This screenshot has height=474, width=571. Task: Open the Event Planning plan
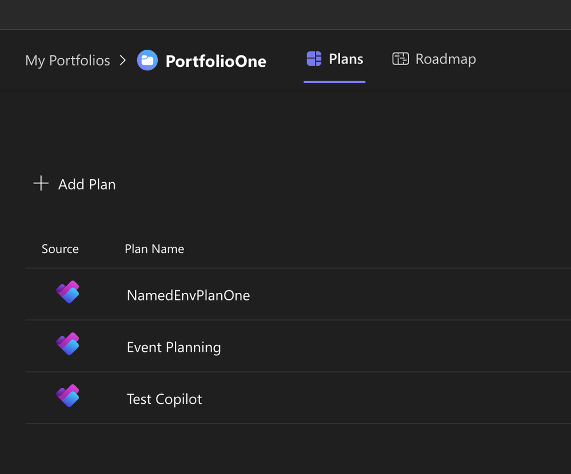[174, 347]
